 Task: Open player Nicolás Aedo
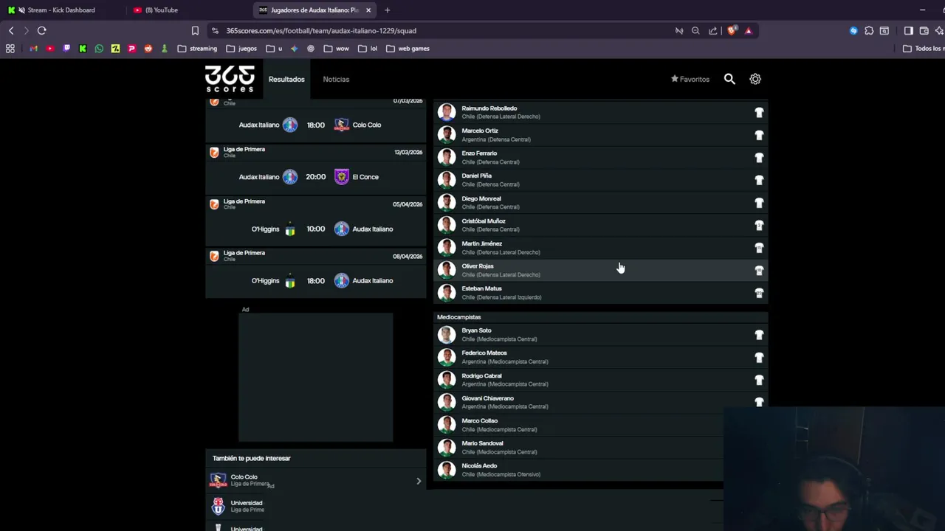[x=579, y=470]
